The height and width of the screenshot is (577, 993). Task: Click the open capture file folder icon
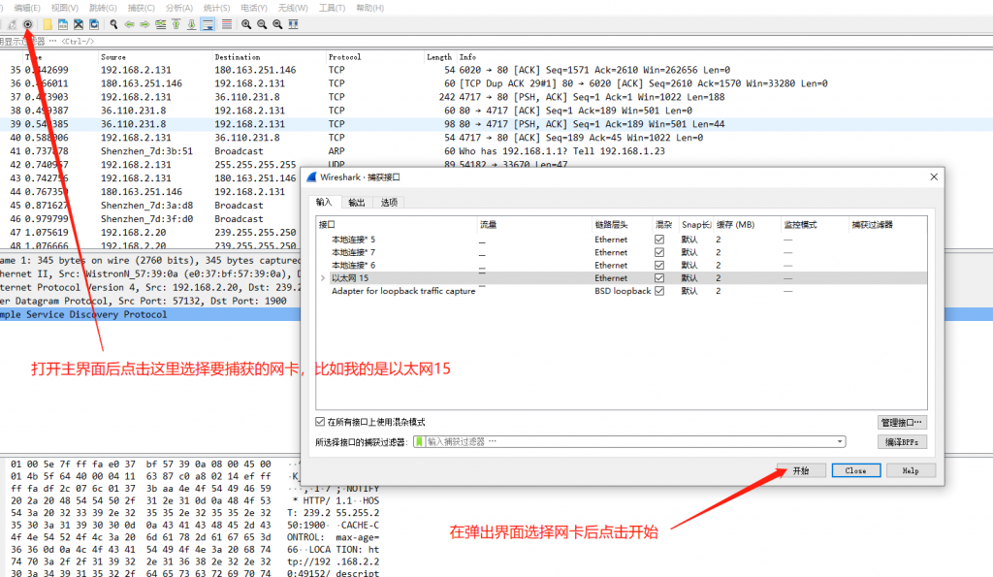[x=46, y=23]
